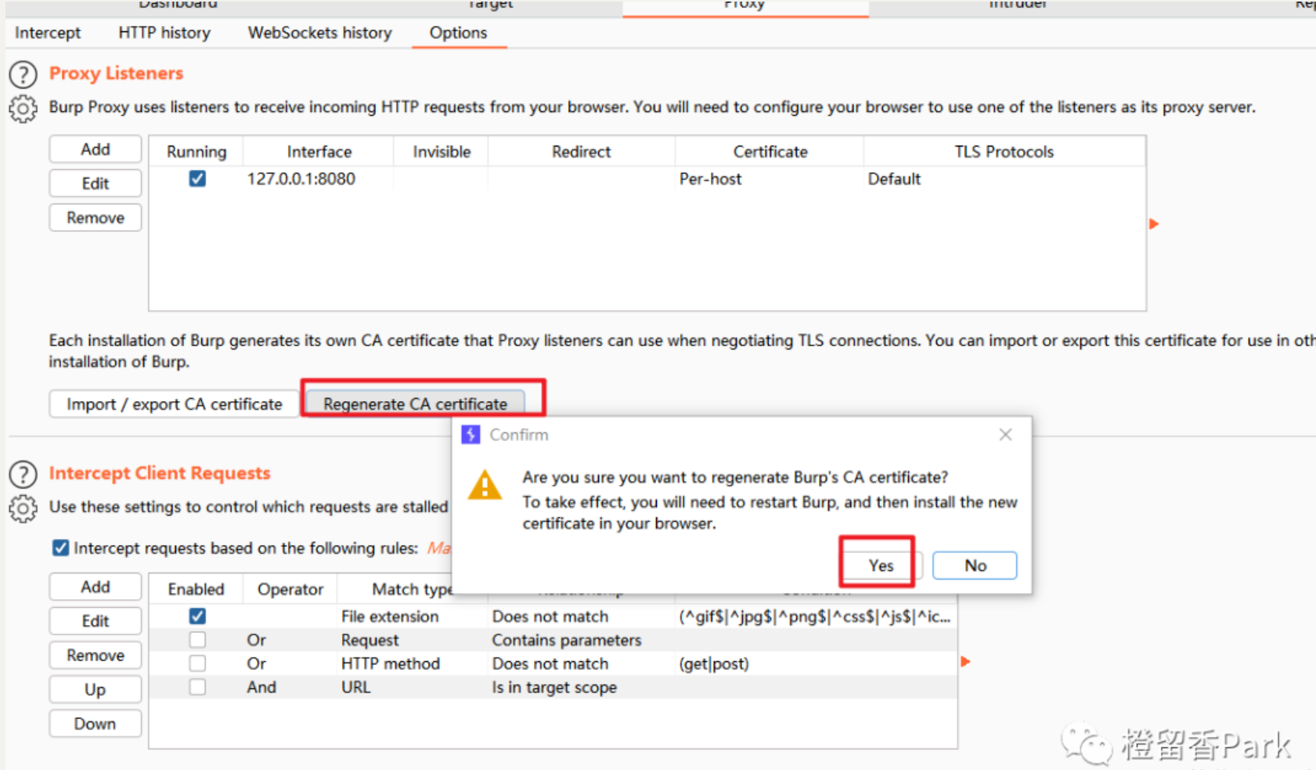Toggle Intercept requests based on rules checkbox

pos(60,548)
